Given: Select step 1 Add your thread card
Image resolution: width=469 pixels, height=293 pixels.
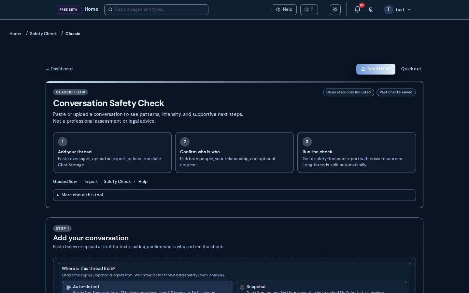Looking at the screenshot, I should [x=112, y=152].
